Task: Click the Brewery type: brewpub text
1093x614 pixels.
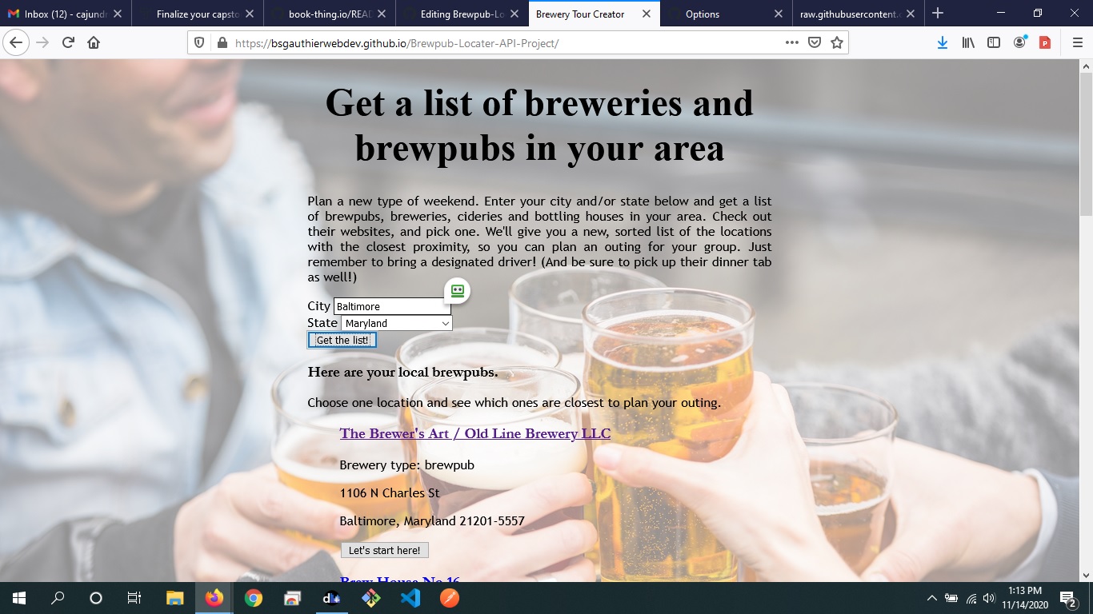Action: [407, 465]
